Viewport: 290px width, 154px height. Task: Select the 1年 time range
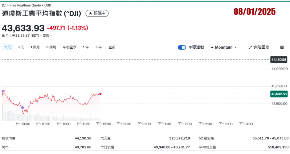86,47
